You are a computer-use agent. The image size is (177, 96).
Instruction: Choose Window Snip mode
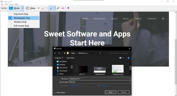tap(24, 22)
